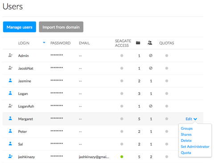Screen dimensions: 214x163
Task: Click JacobNat's groups not-allowed icon
Action: click(151, 68)
